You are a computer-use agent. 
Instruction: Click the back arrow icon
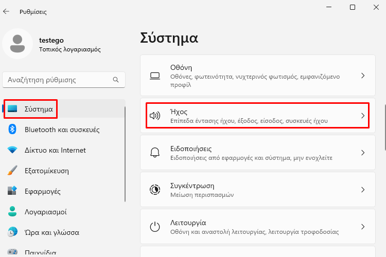6,11
